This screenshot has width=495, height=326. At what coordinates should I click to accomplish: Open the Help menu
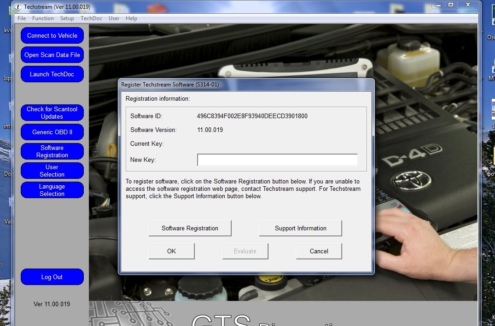point(131,18)
